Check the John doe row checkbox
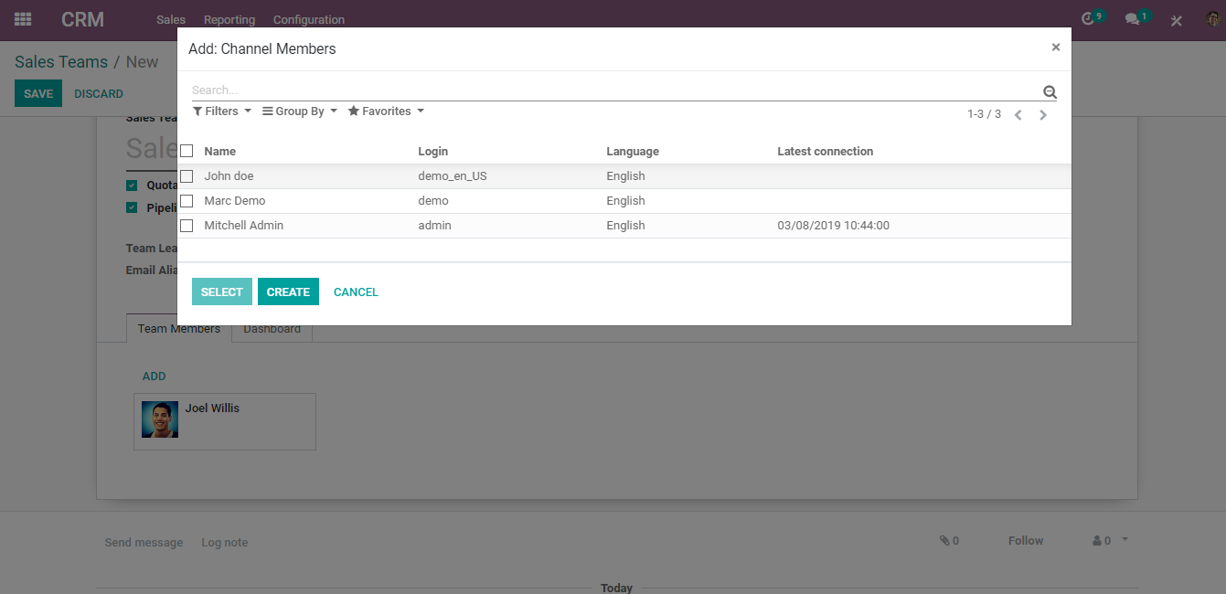This screenshot has width=1226, height=594. [x=187, y=176]
